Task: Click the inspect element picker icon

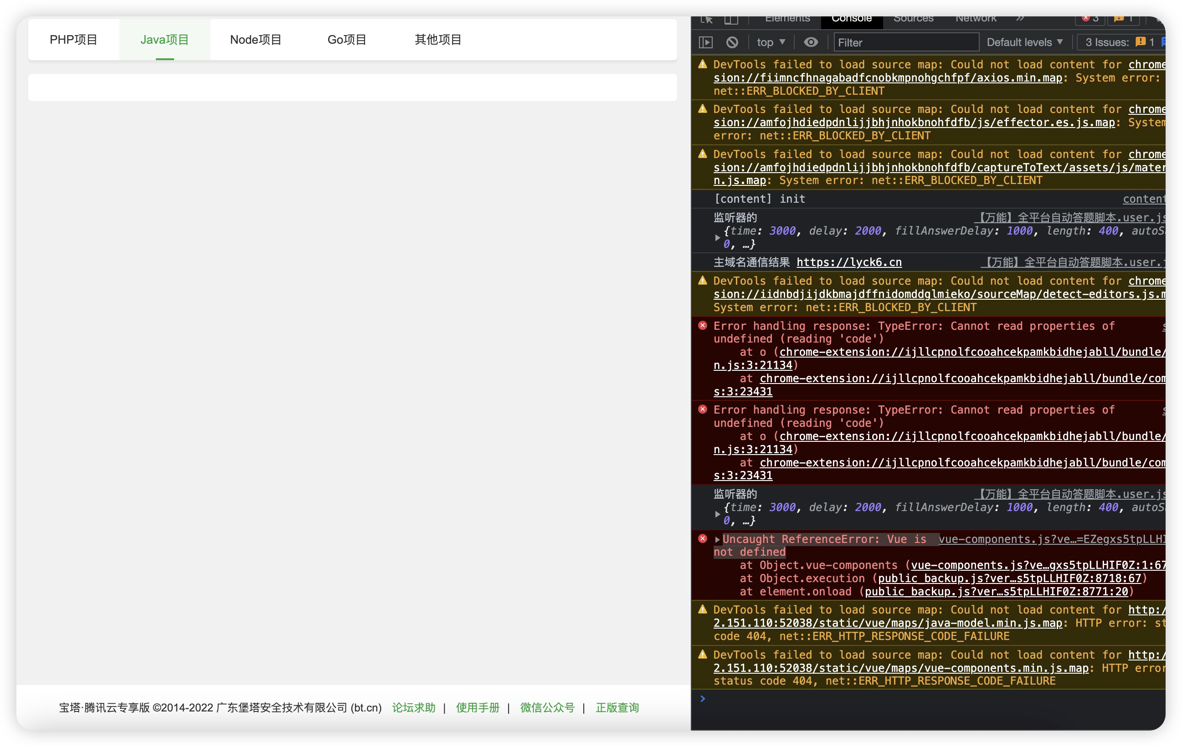Action: pyautogui.click(x=706, y=19)
